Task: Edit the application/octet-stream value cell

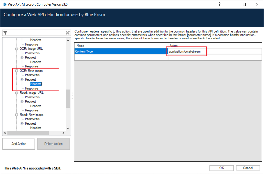Action: click(215, 52)
